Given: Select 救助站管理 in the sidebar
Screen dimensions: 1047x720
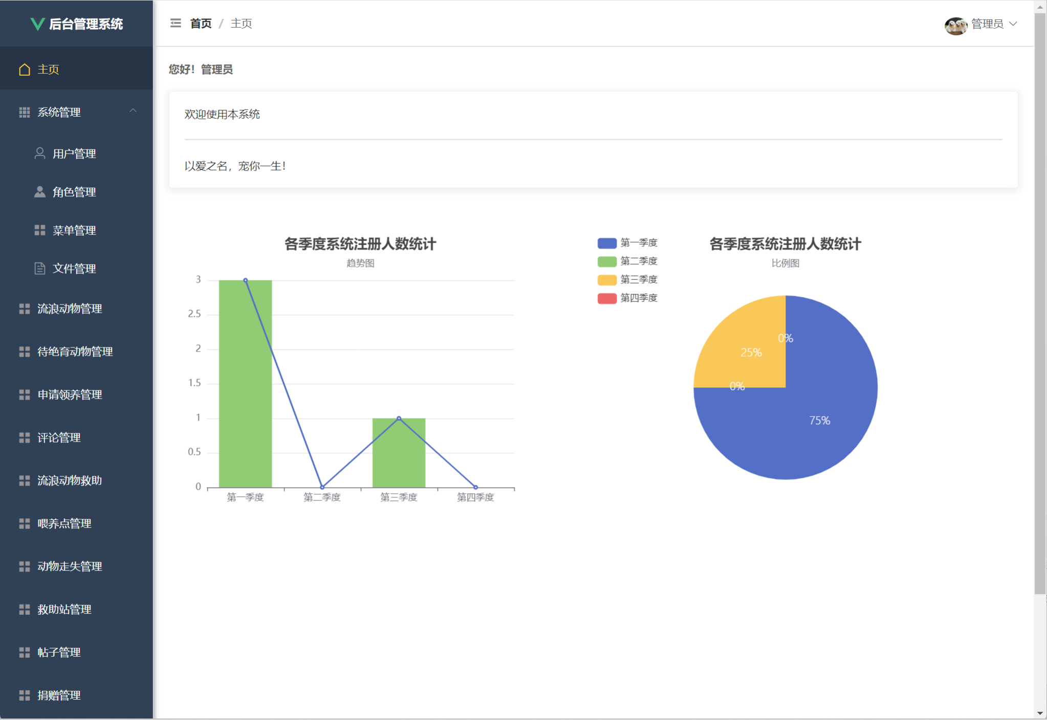Looking at the screenshot, I should pos(64,609).
